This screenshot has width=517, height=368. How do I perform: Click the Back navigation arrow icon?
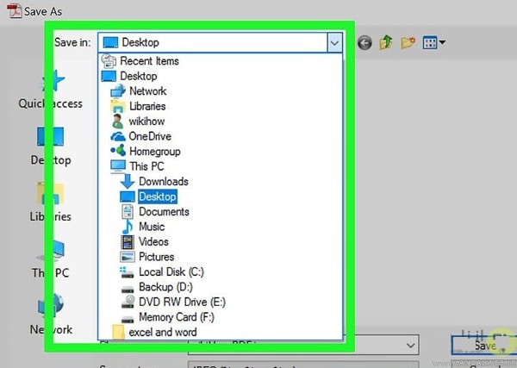pyautogui.click(x=364, y=42)
